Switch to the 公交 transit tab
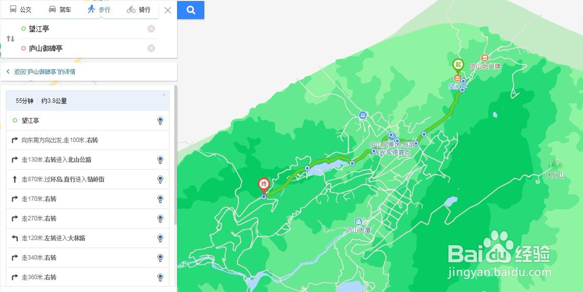583x292 pixels. [20, 10]
